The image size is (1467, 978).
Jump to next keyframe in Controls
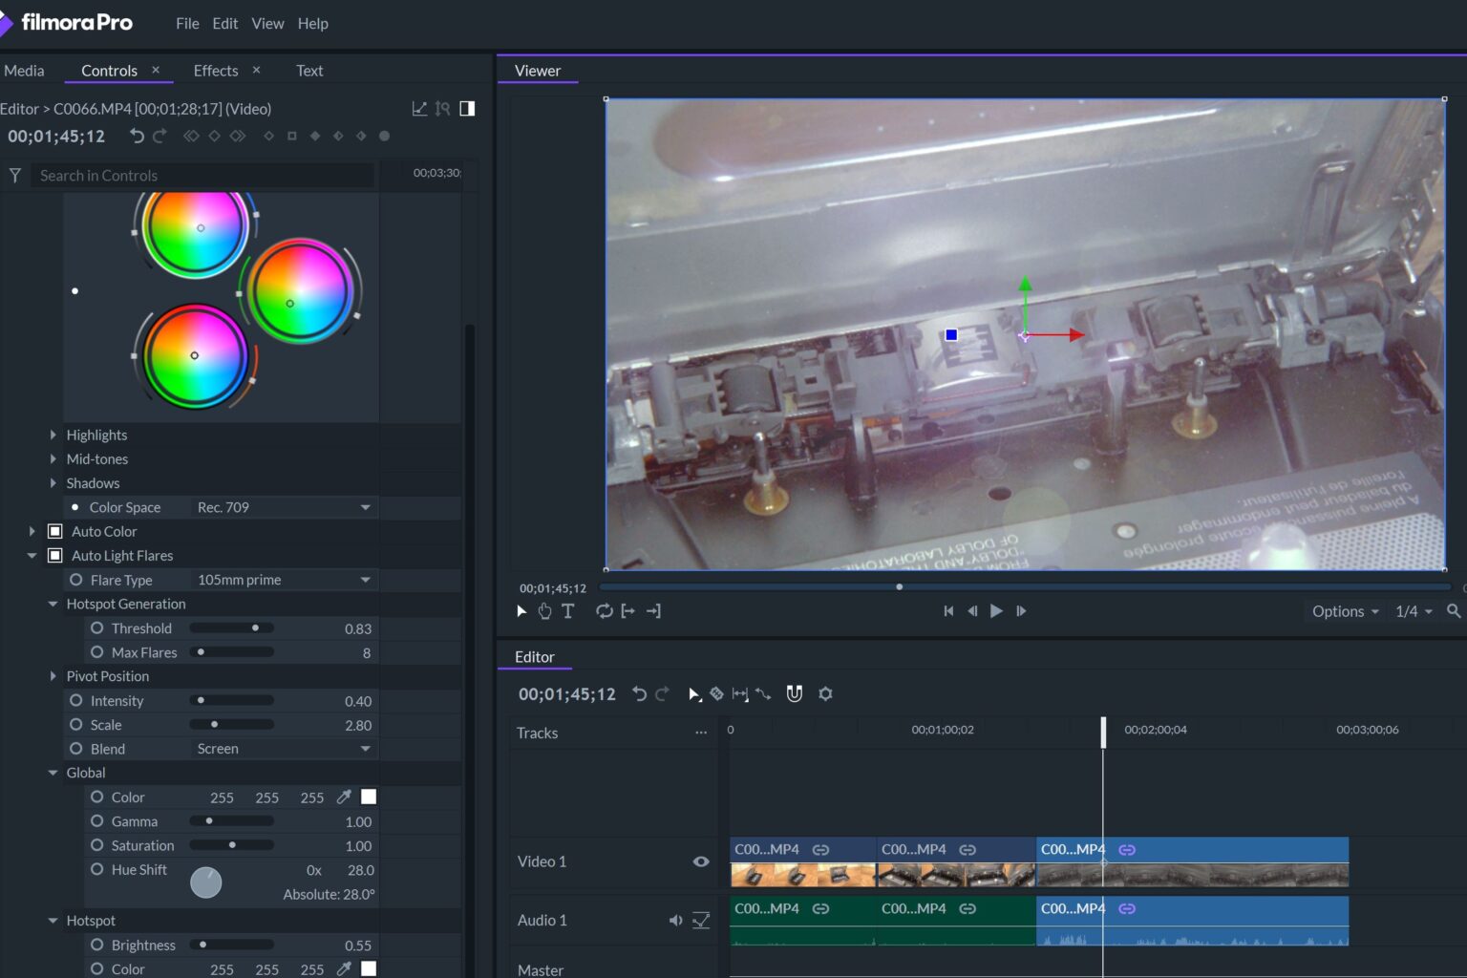click(238, 137)
